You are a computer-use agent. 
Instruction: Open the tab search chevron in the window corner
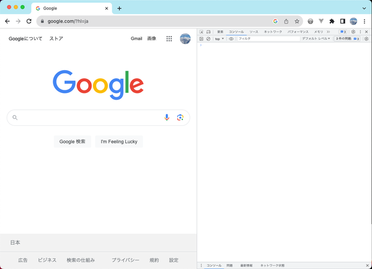coord(364,8)
